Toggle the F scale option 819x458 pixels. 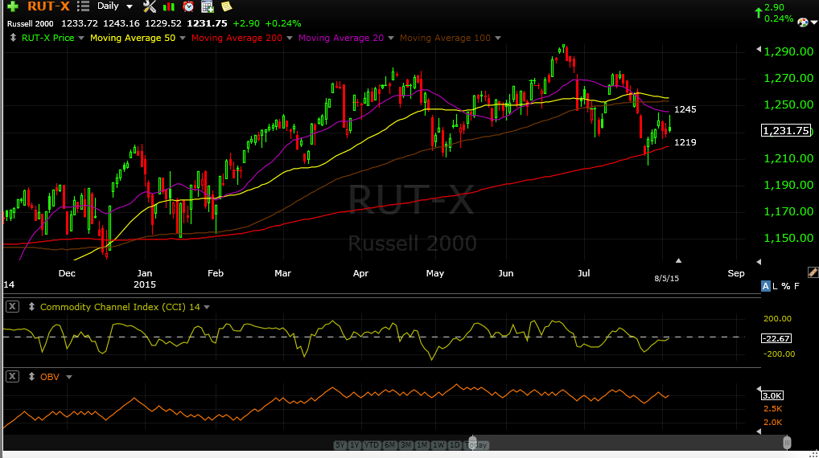point(796,286)
